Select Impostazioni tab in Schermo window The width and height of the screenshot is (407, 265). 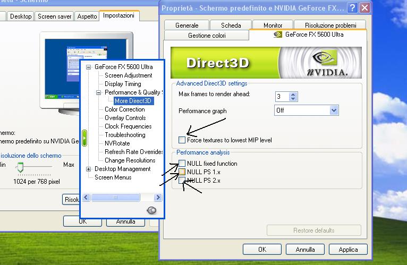(119, 15)
